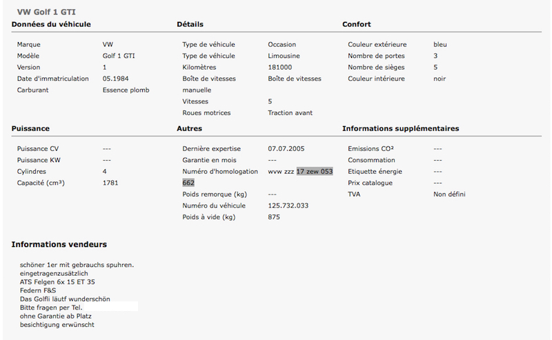The width and height of the screenshot is (552, 340).
Task: Click the line 'Federn F&S'
Action: pos(38,291)
